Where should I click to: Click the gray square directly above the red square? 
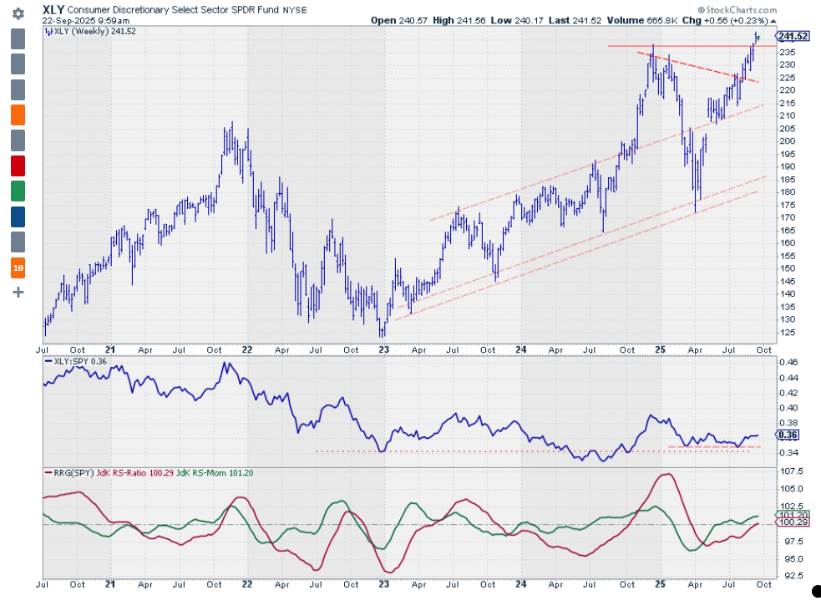pyautogui.click(x=18, y=140)
